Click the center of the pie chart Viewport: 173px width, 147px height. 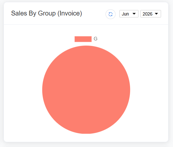tap(86, 90)
